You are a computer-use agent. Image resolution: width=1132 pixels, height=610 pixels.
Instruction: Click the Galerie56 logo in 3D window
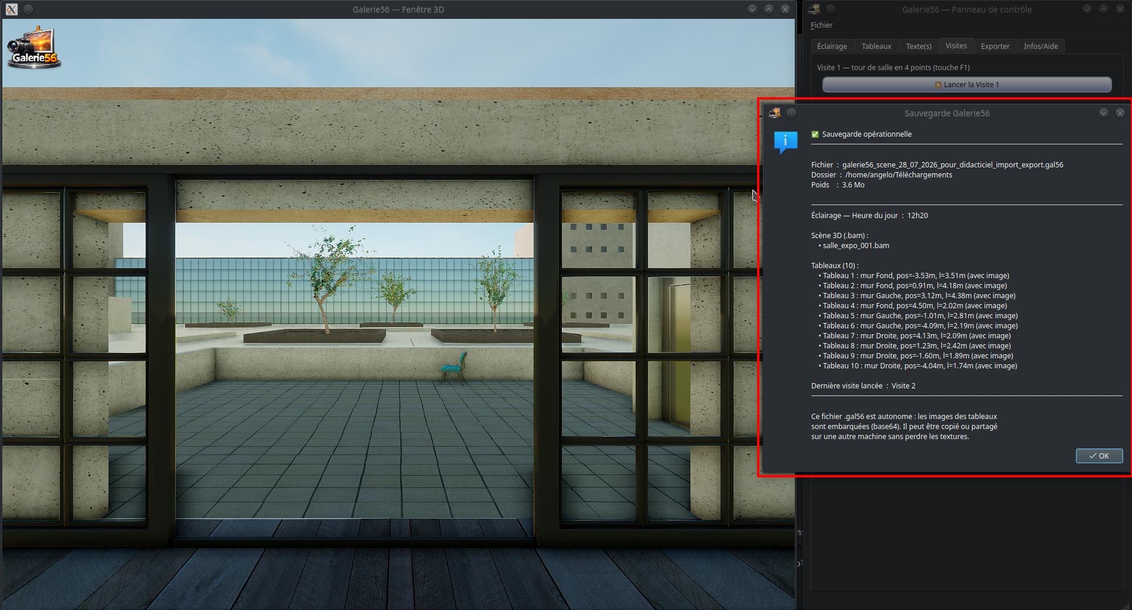click(34, 48)
